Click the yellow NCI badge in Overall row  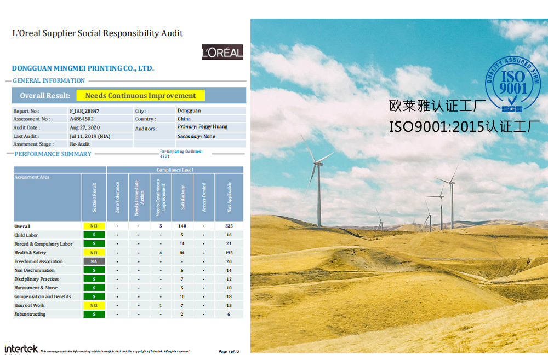94,226
